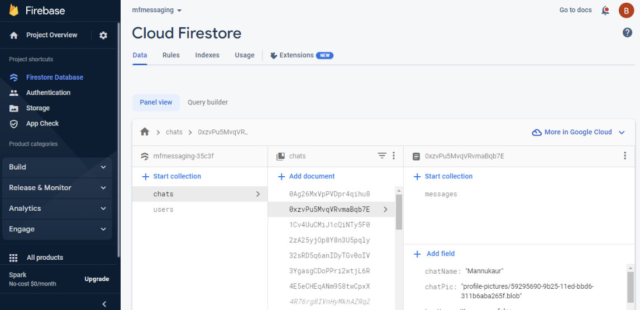Select document 4E5eCHEqANm958twCpxX
This screenshot has height=310, width=640.
(329, 287)
